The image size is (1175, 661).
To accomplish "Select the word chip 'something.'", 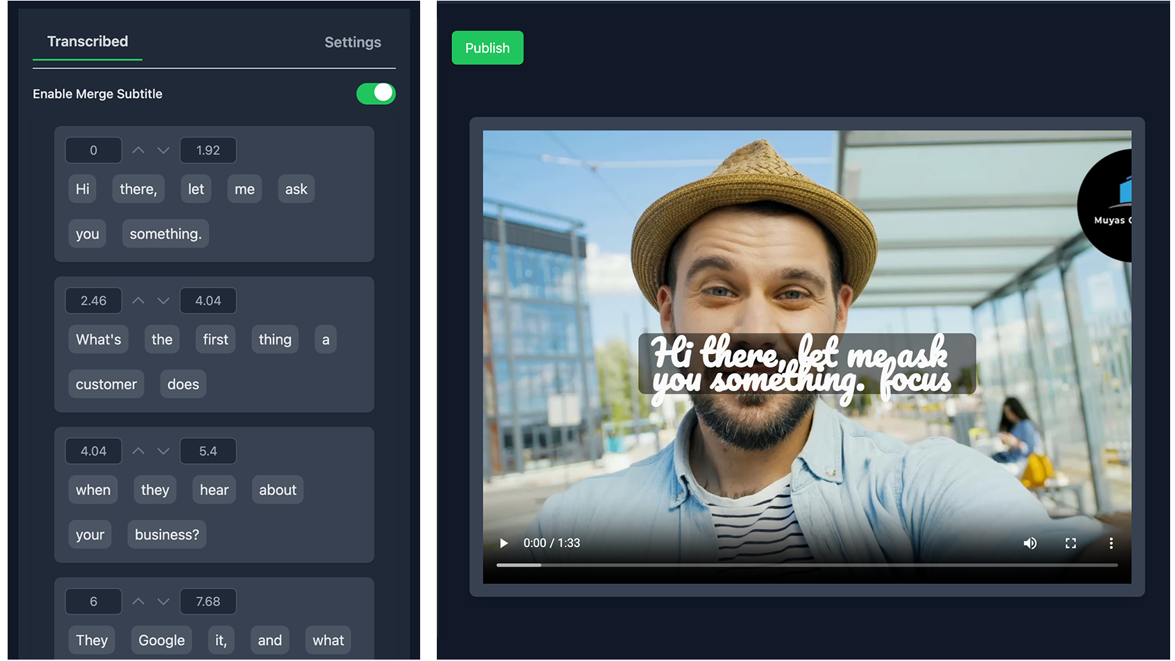I will 165,234.
